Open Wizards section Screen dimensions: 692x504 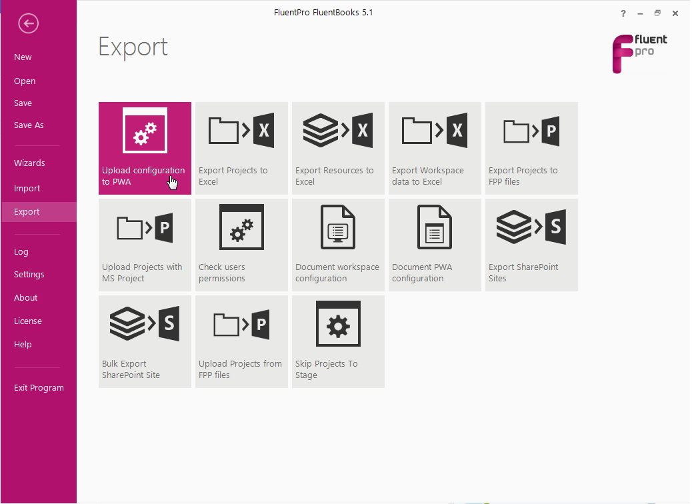[x=29, y=163]
